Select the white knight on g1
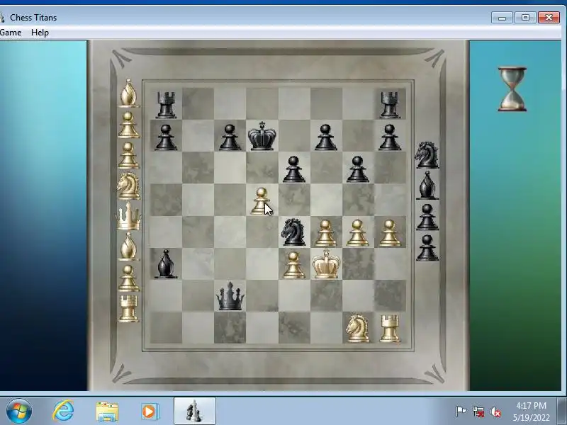The width and height of the screenshot is (567, 425). 358,328
